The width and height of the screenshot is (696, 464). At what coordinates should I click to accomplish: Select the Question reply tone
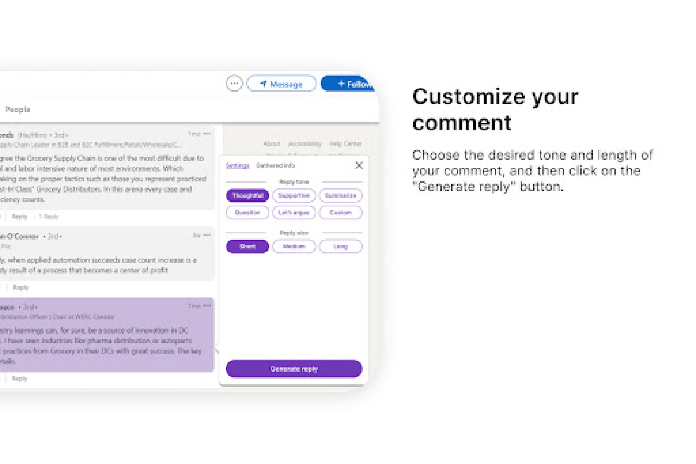click(x=247, y=213)
